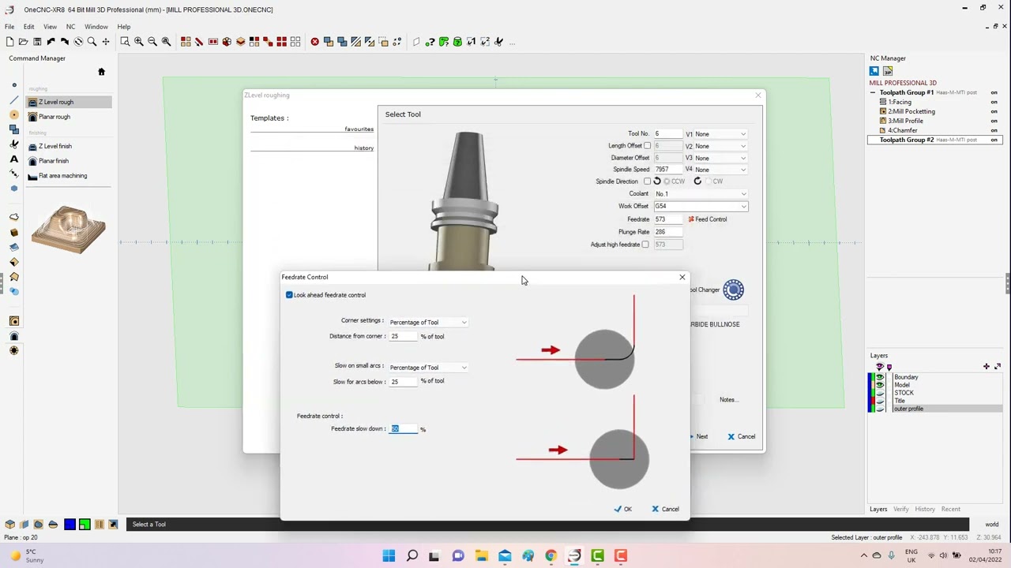1011x568 pixels.
Task: Open the File menu
Action: coord(9,27)
